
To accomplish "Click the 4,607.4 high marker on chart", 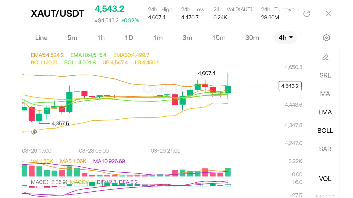I will pyautogui.click(x=207, y=73).
